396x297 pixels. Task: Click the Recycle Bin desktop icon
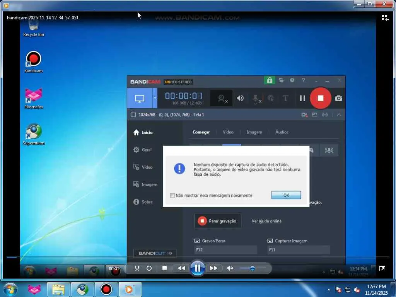pyautogui.click(x=33, y=29)
